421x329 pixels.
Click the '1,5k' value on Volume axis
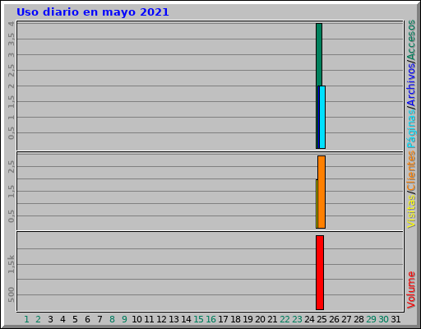tap(11, 264)
